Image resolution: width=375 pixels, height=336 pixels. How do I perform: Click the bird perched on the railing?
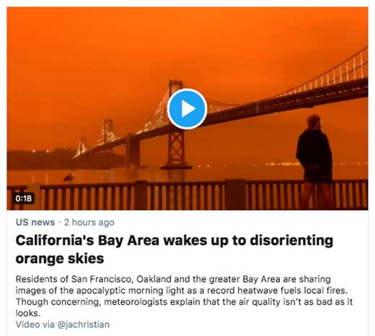click(x=69, y=177)
